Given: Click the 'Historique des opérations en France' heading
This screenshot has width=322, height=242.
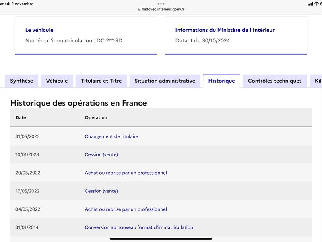Looking at the screenshot, I should pyautogui.click(x=78, y=103).
